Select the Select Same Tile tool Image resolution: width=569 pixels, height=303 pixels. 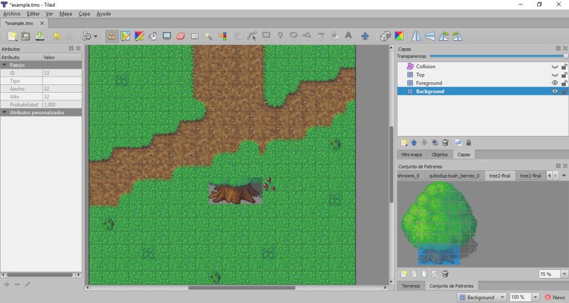[222, 36]
